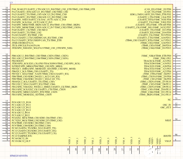The width and height of the screenshot is (183, 159).
Task: Click the VDD_3 power pin label
Action: (x=100, y=141)
